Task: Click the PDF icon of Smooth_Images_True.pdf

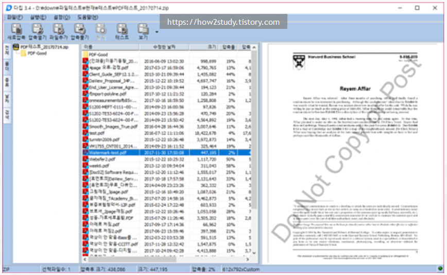Action: click(85, 126)
